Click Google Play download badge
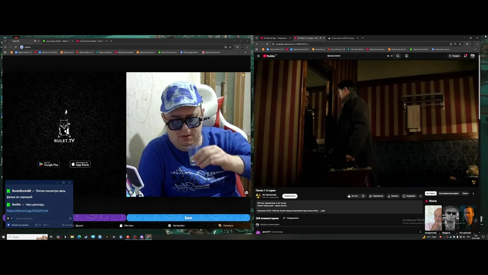The width and height of the screenshot is (488, 275). [x=48, y=164]
